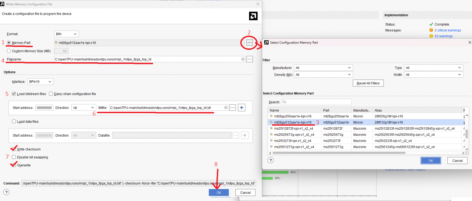Image resolution: width=472 pixels, height=201 pixels.
Task: Expand the Width filter dropdown
Action: (x=434, y=75)
